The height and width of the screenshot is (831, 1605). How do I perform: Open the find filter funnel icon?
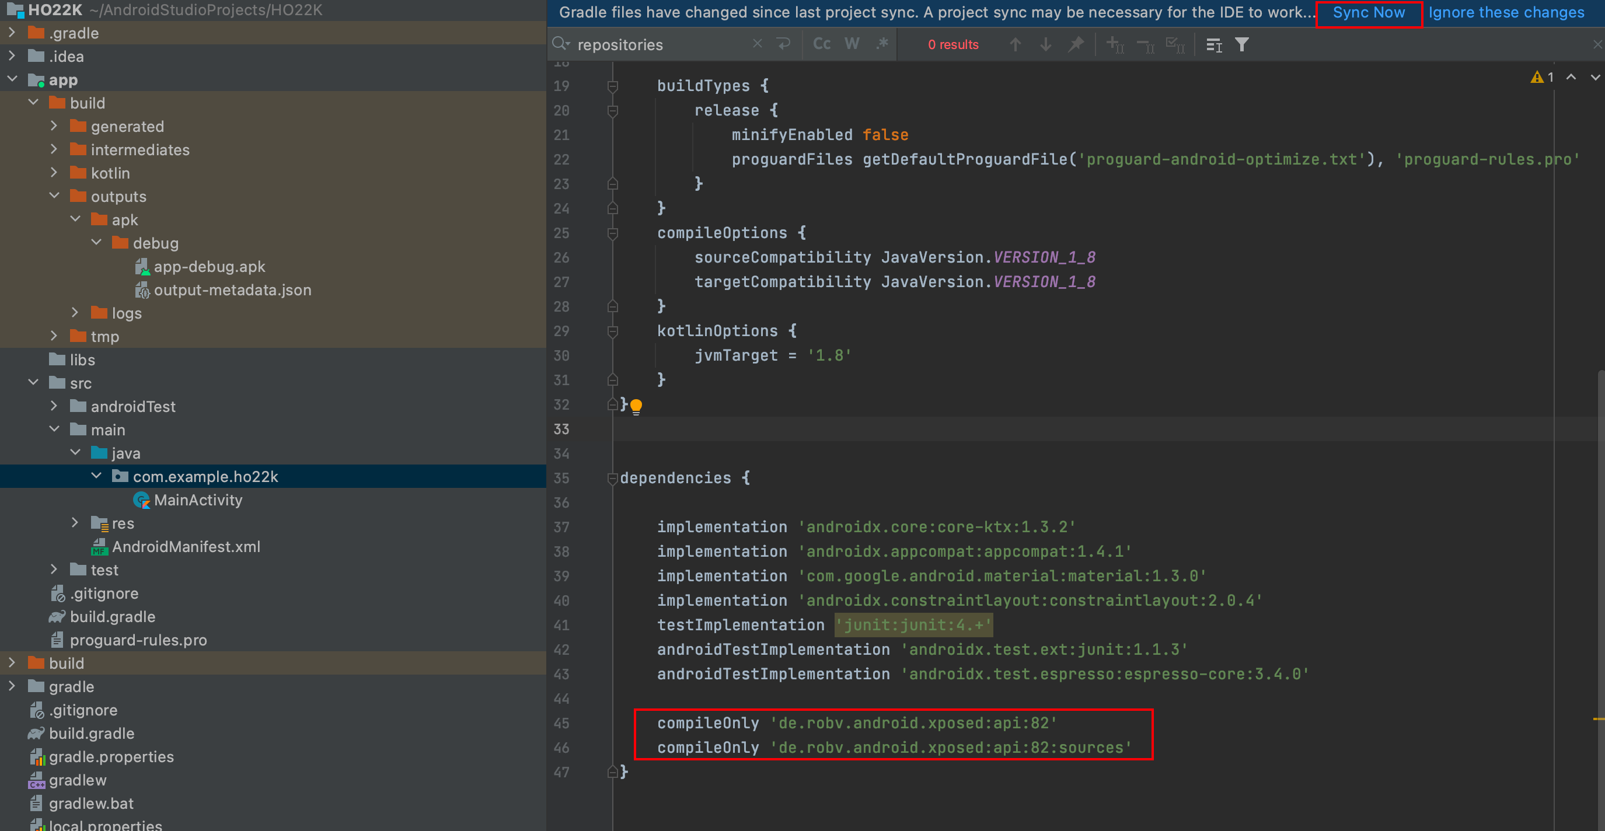point(1242,44)
